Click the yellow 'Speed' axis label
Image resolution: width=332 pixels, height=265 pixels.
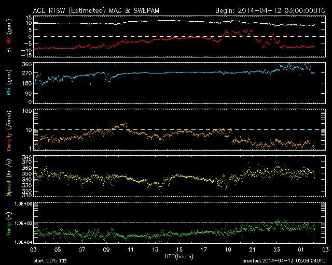[x=9, y=188]
